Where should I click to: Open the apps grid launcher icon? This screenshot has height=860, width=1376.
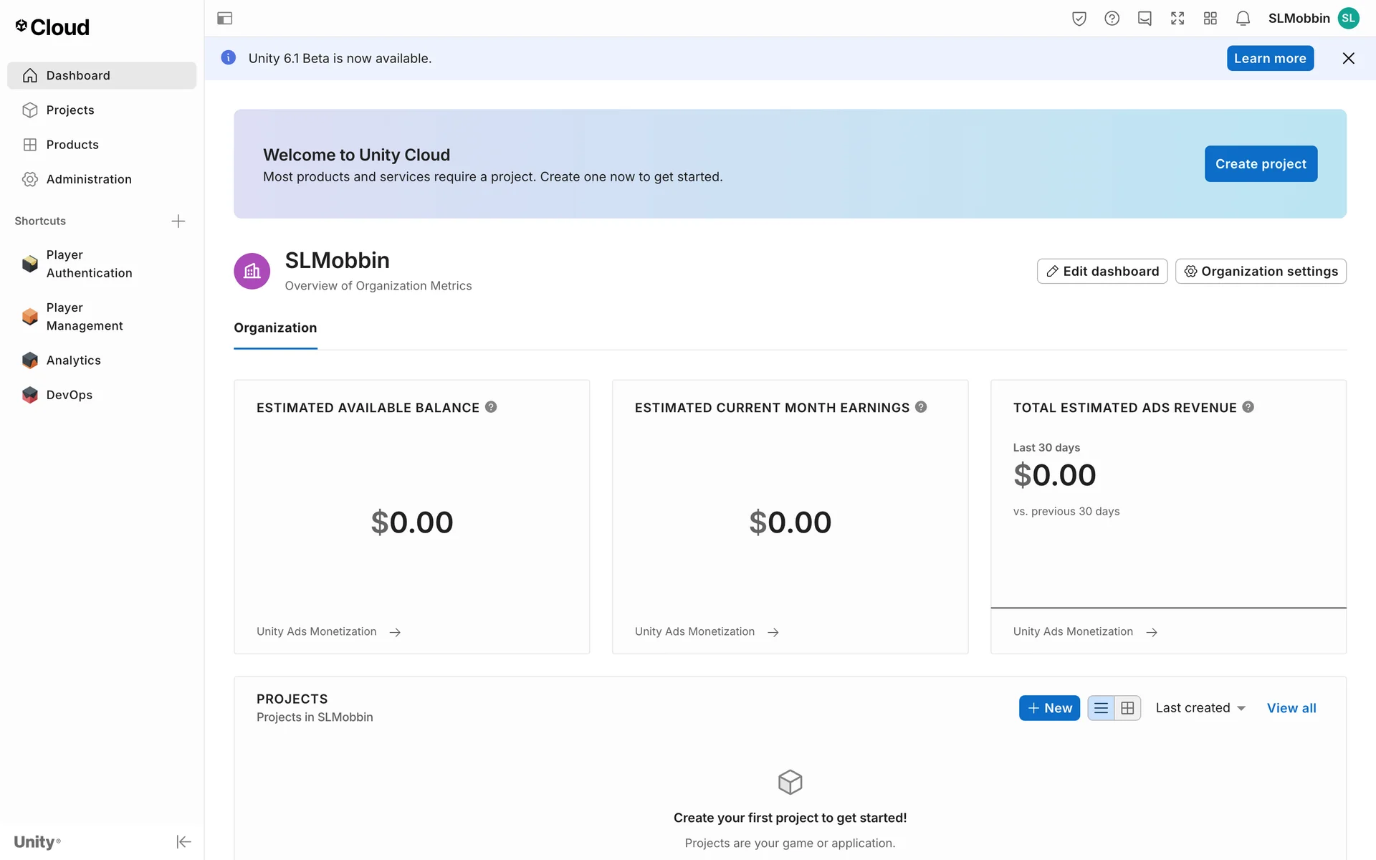pyautogui.click(x=1210, y=19)
